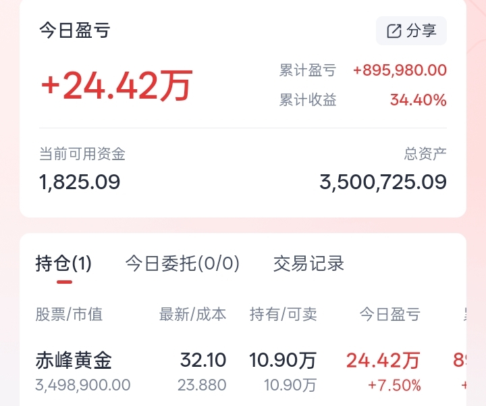The image size is (486, 406).
Task: Sort by 今日盈亏 column header
Action: tap(389, 314)
